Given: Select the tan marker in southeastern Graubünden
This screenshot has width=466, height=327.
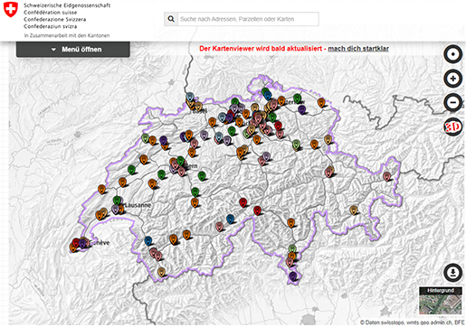Looking at the screenshot, I should (x=354, y=210).
